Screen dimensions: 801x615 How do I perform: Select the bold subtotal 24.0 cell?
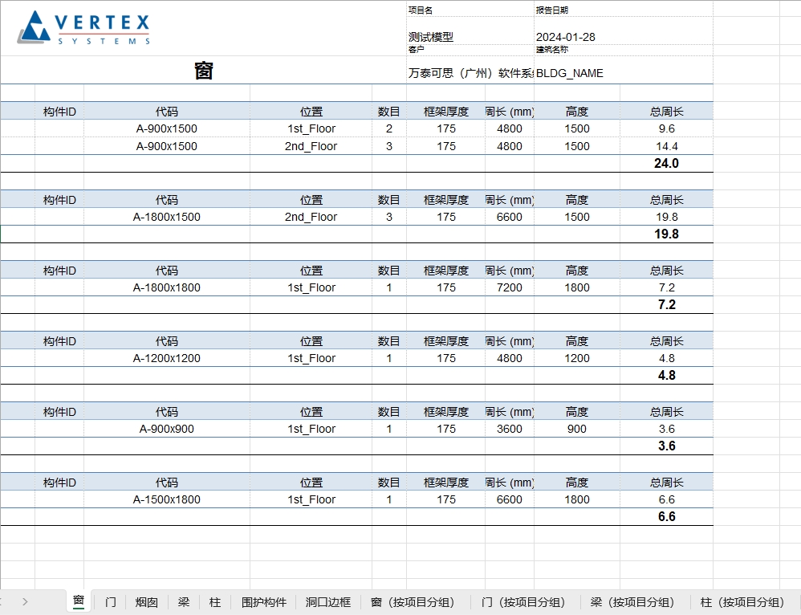666,164
